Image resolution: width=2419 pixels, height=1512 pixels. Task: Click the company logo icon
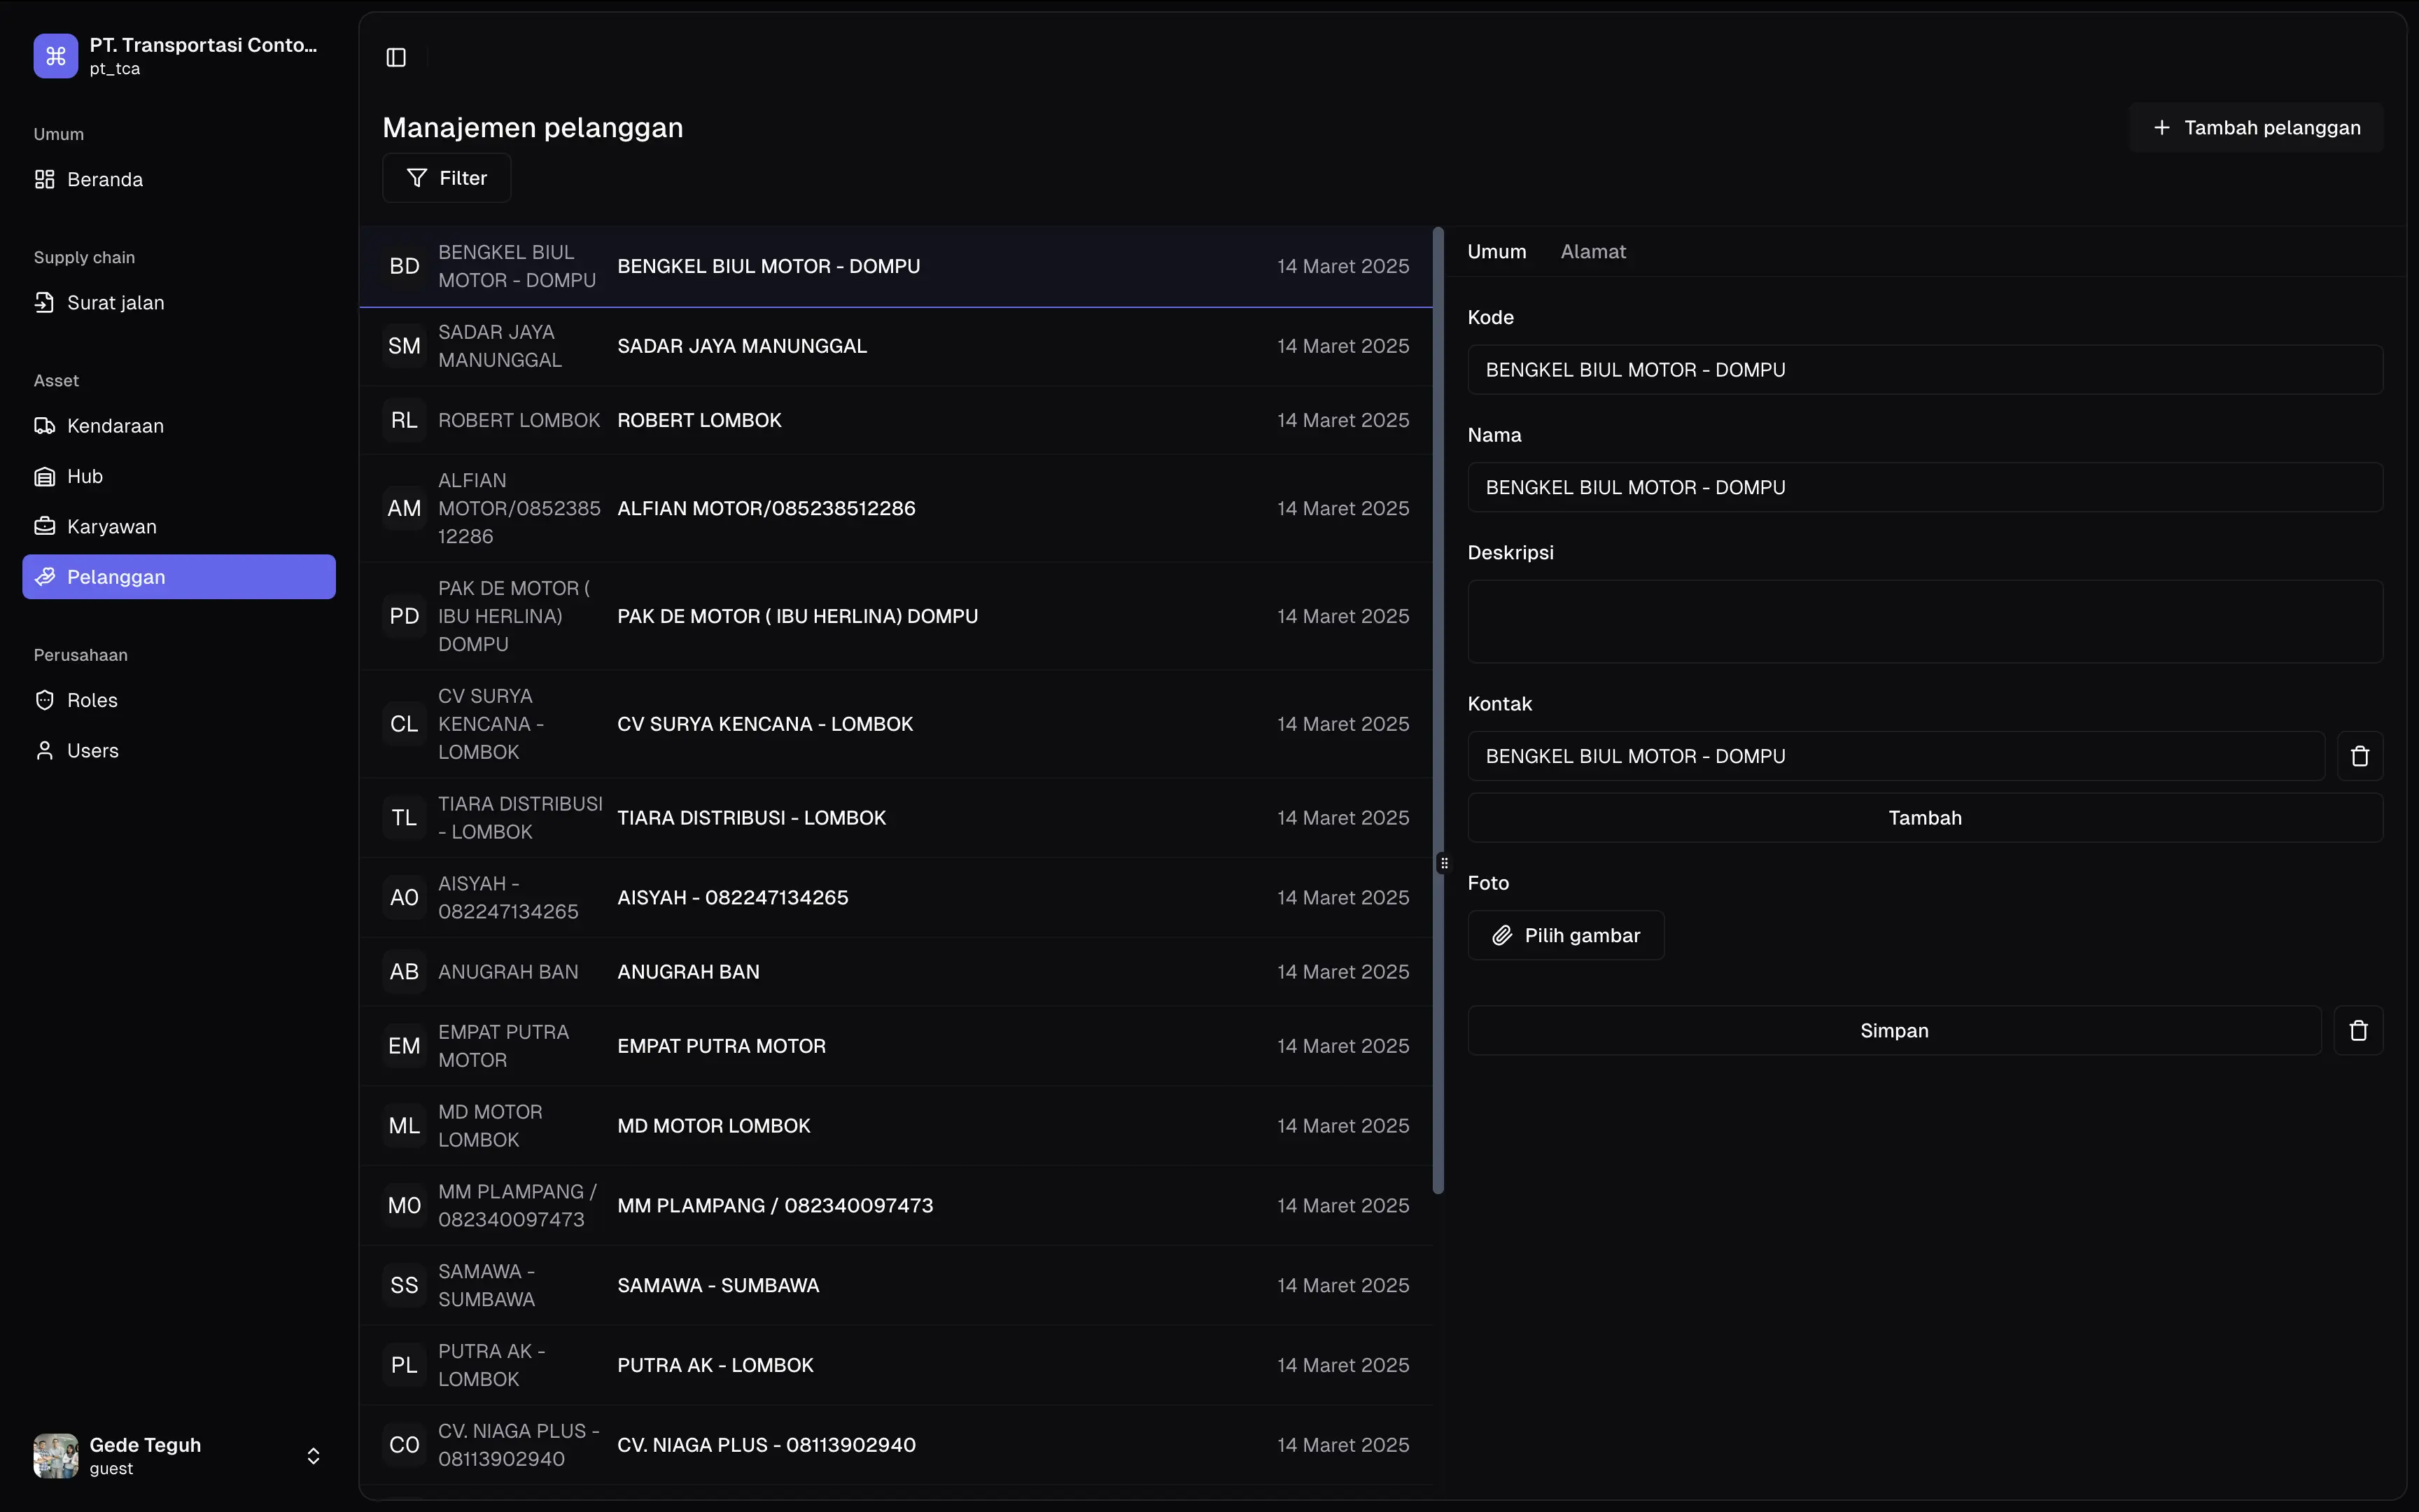click(56, 56)
